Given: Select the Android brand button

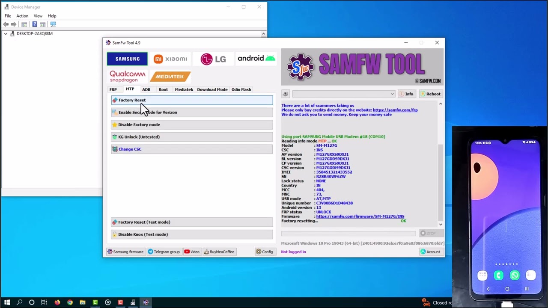Looking at the screenshot, I should (256, 59).
